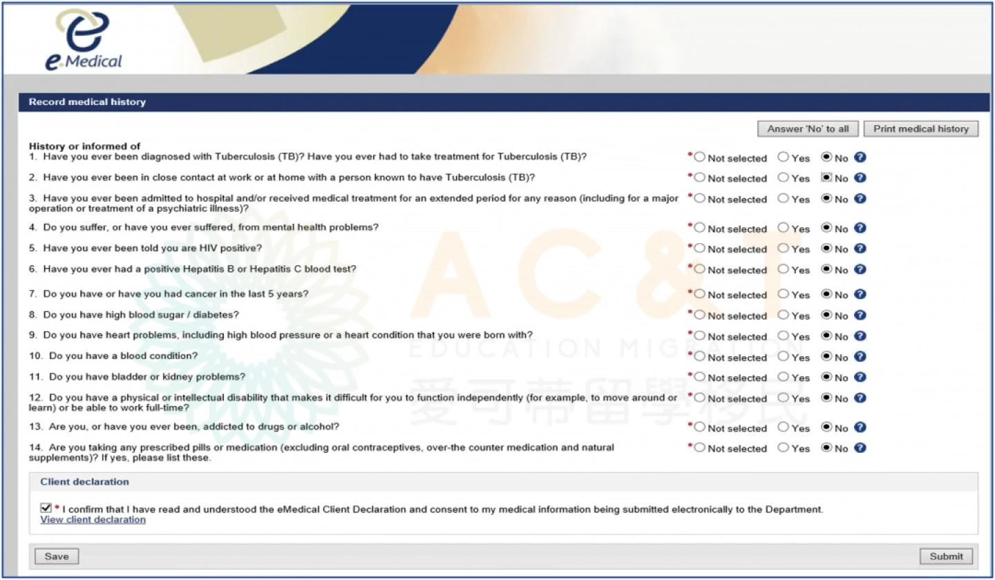The height and width of the screenshot is (580, 995).
Task: Choose Not selected for bladder or kidney problems
Action: pos(699,377)
